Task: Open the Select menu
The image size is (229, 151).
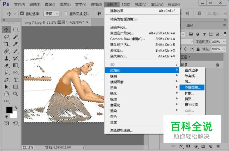Action: pyautogui.click(x=96, y=5)
